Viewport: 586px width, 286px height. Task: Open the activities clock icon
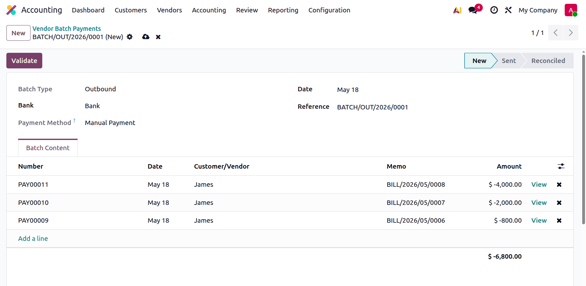click(x=494, y=10)
